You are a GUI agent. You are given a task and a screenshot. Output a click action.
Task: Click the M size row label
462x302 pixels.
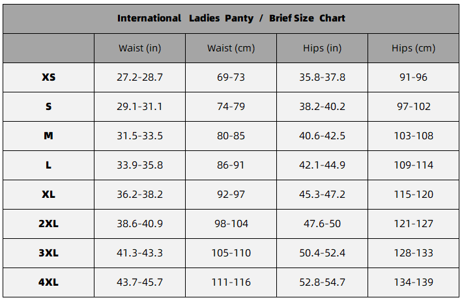tap(49, 135)
